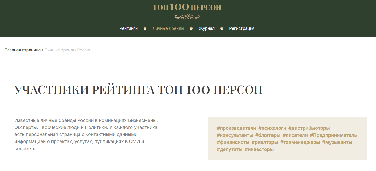Screen dimensions: 376x171
Task: Click the #консультанты hashtag
Action: 235,135
